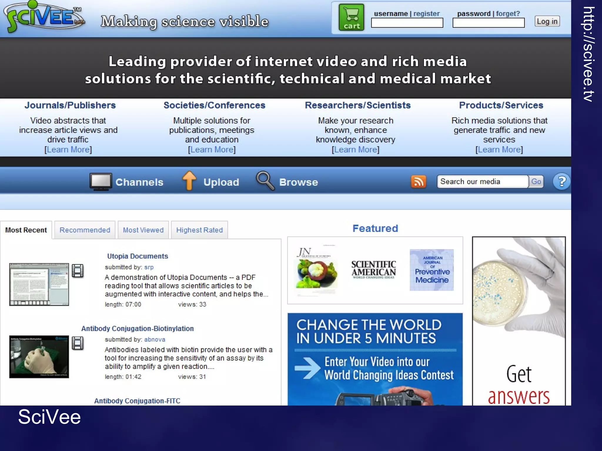Open the green shopping cart icon
Viewport: 602px width, 451px height.
click(x=351, y=17)
